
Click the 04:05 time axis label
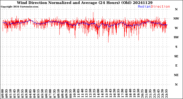click(x=31, y=93)
